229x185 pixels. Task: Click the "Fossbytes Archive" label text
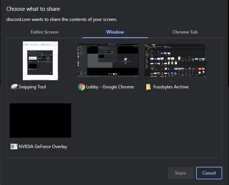click(171, 87)
